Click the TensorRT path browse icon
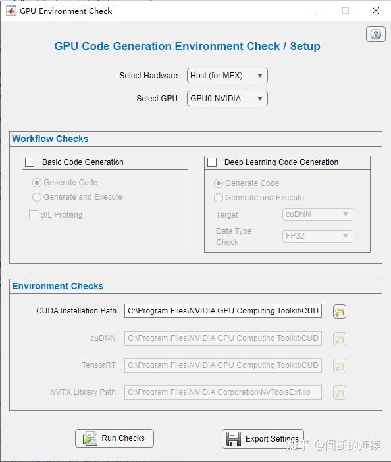The width and height of the screenshot is (391, 462). pos(340,366)
